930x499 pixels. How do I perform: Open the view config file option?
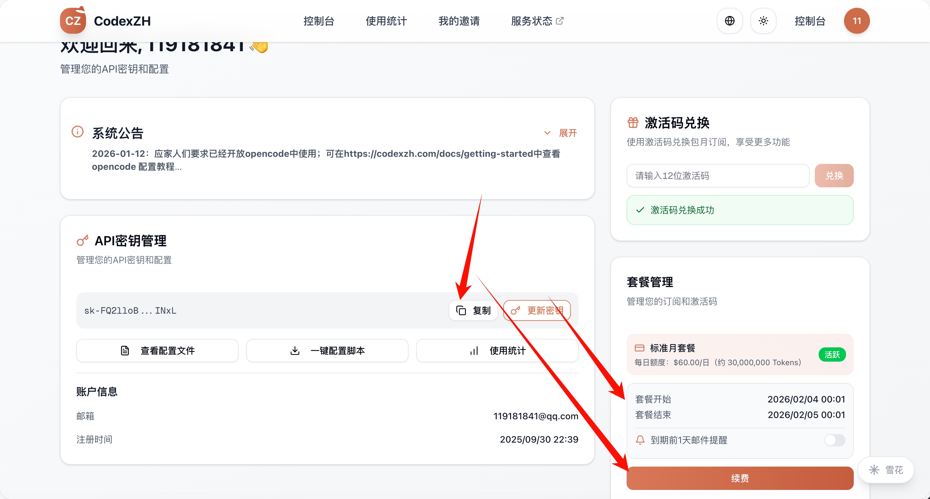coord(157,351)
